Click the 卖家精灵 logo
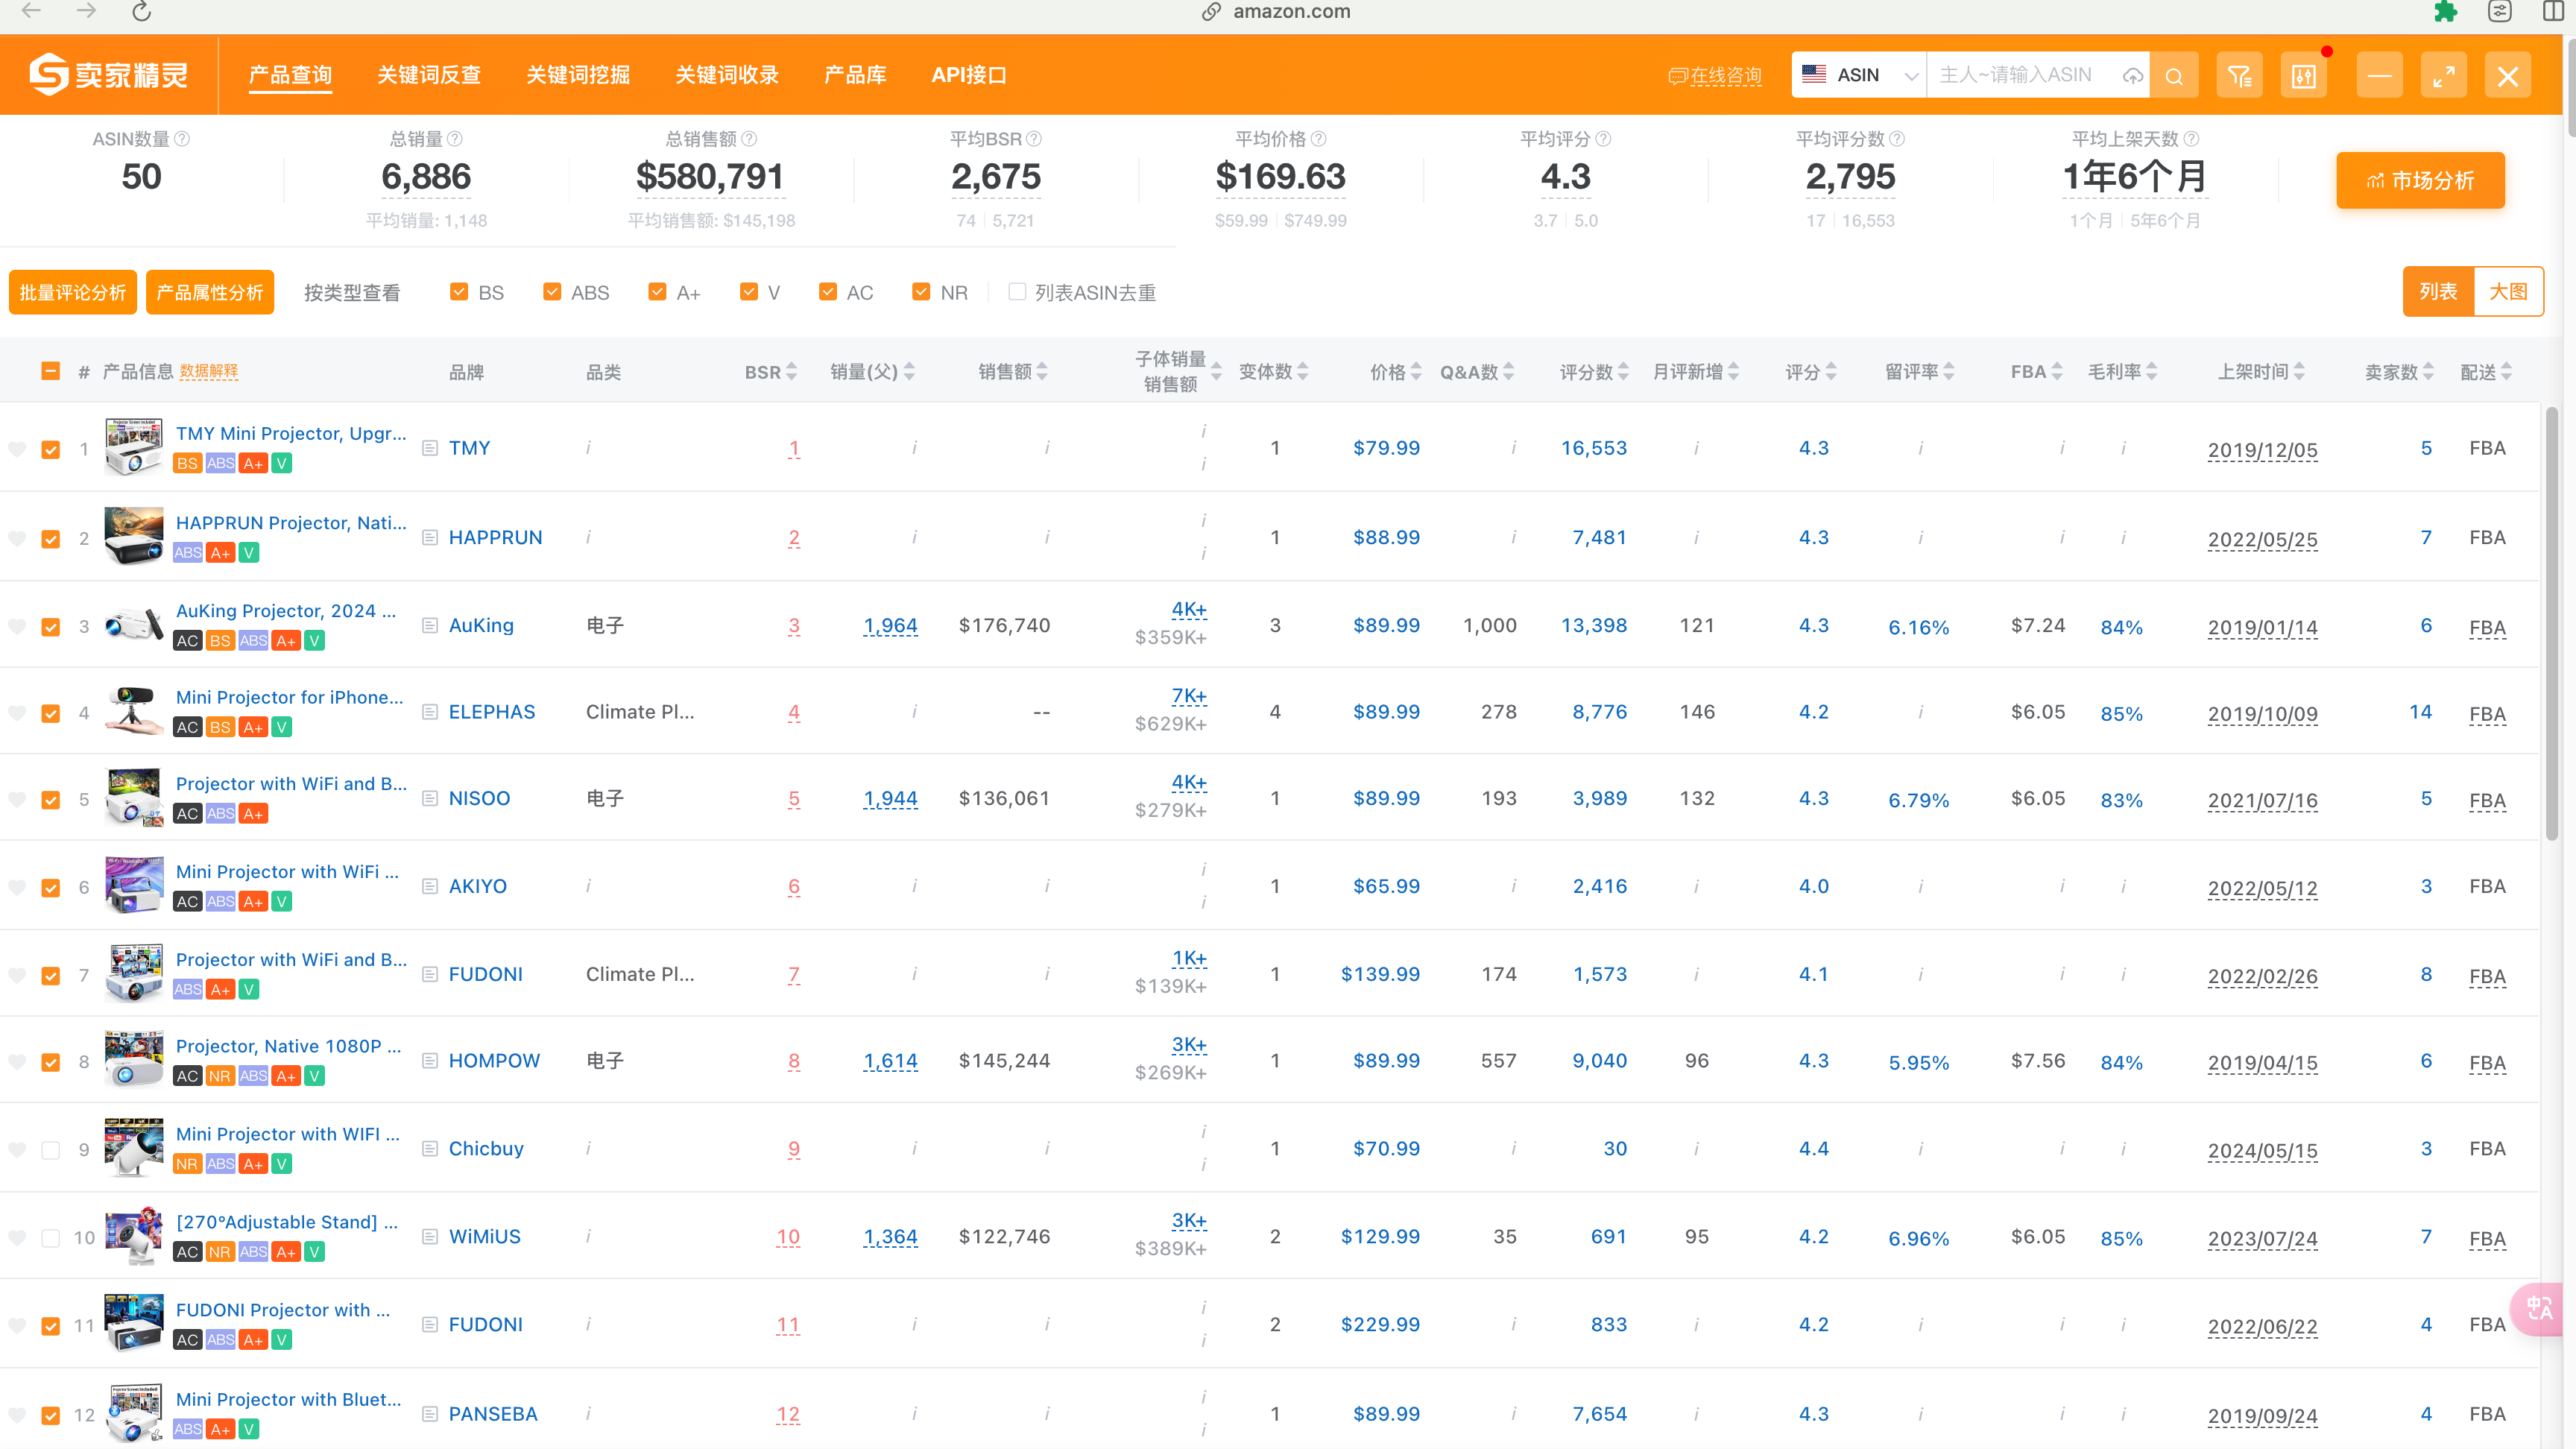Viewport: 2576px width, 1449px height. point(108,75)
